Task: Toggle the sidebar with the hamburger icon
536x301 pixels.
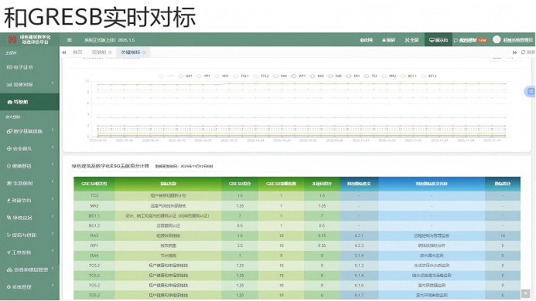Action: point(70,40)
